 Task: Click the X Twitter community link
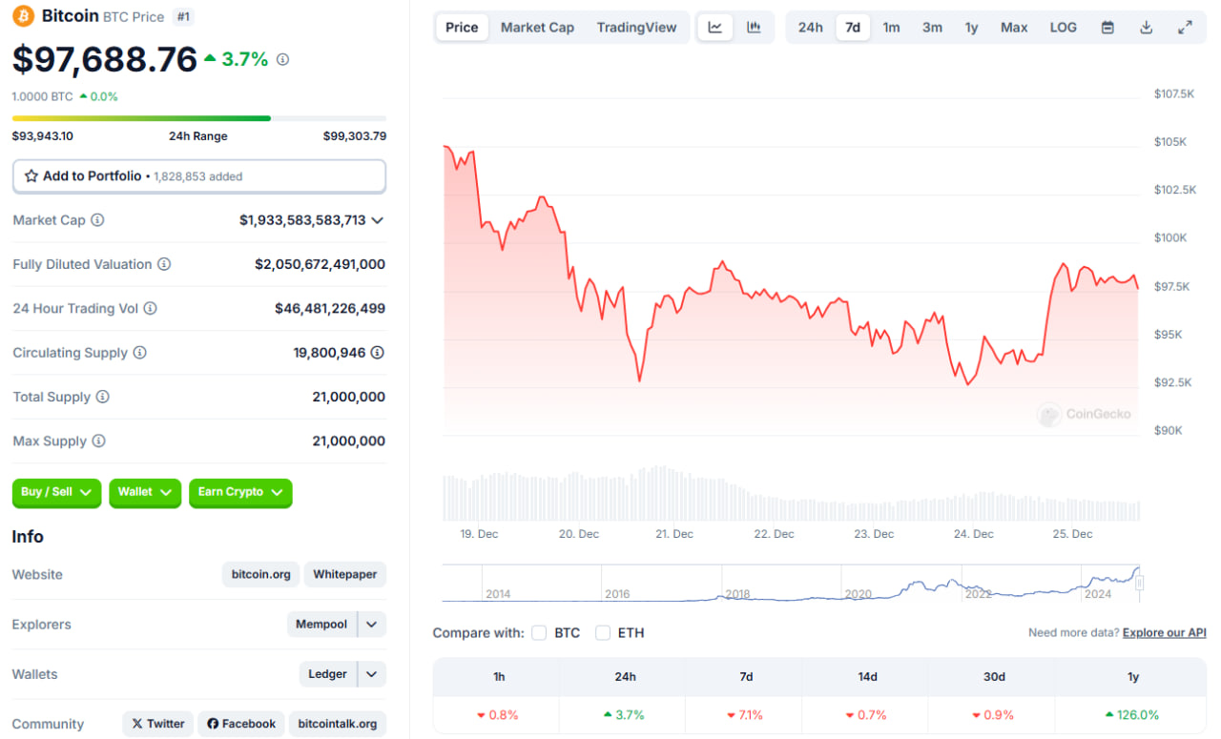[157, 724]
